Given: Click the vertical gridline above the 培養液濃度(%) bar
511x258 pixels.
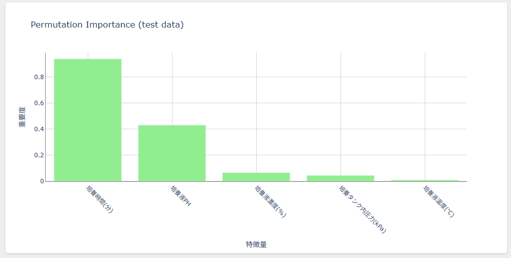Looking at the screenshot, I should pos(256,110).
